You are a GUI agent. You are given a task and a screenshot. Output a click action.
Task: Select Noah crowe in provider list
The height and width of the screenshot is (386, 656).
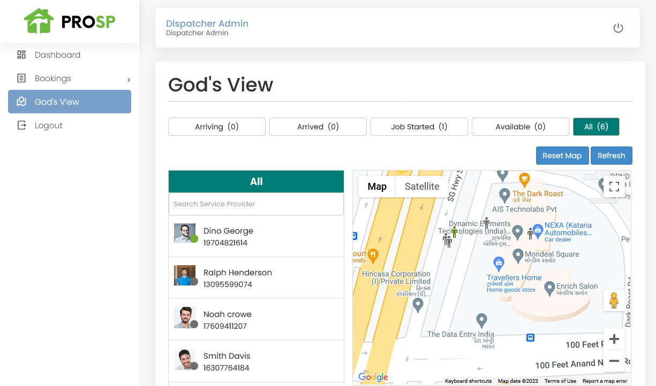point(256,320)
